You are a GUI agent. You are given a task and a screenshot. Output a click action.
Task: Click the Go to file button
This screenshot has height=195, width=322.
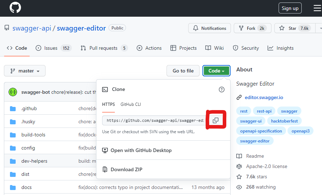183,71
